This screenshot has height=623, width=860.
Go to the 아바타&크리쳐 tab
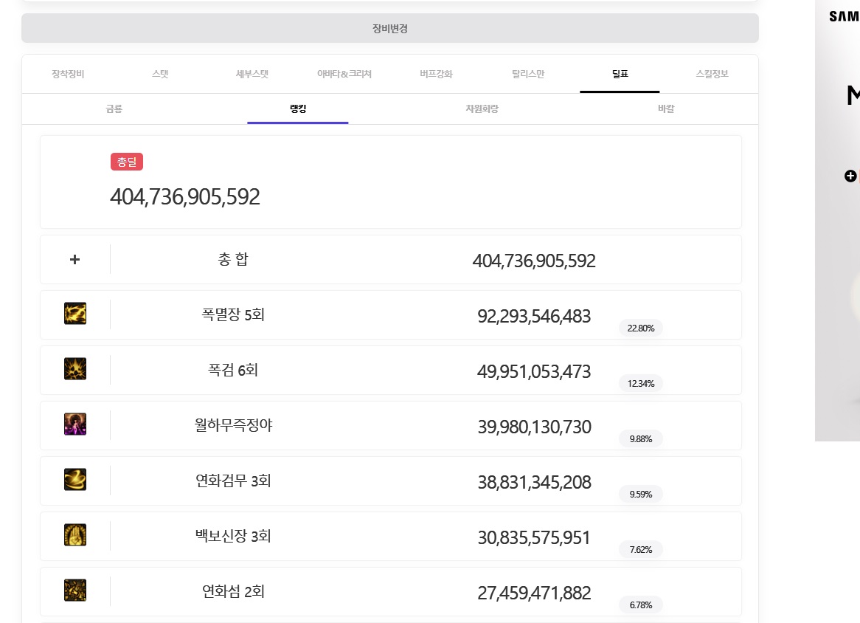[x=344, y=74]
